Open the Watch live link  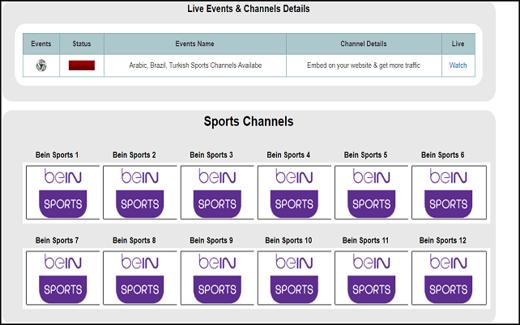(458, 65)
